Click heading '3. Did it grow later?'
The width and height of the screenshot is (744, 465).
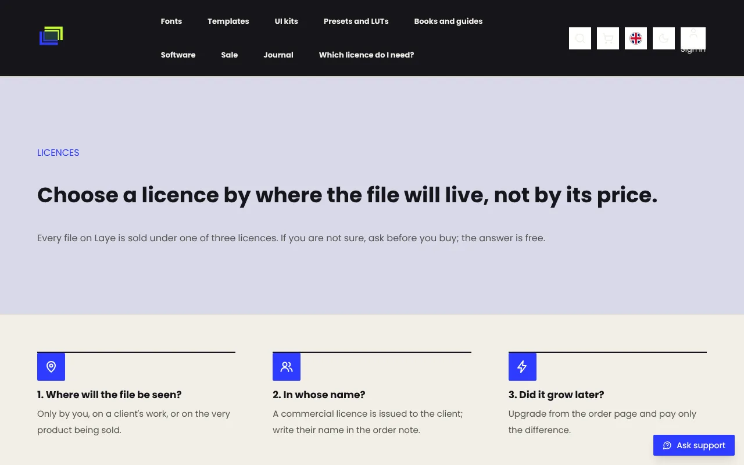[556, 395]
